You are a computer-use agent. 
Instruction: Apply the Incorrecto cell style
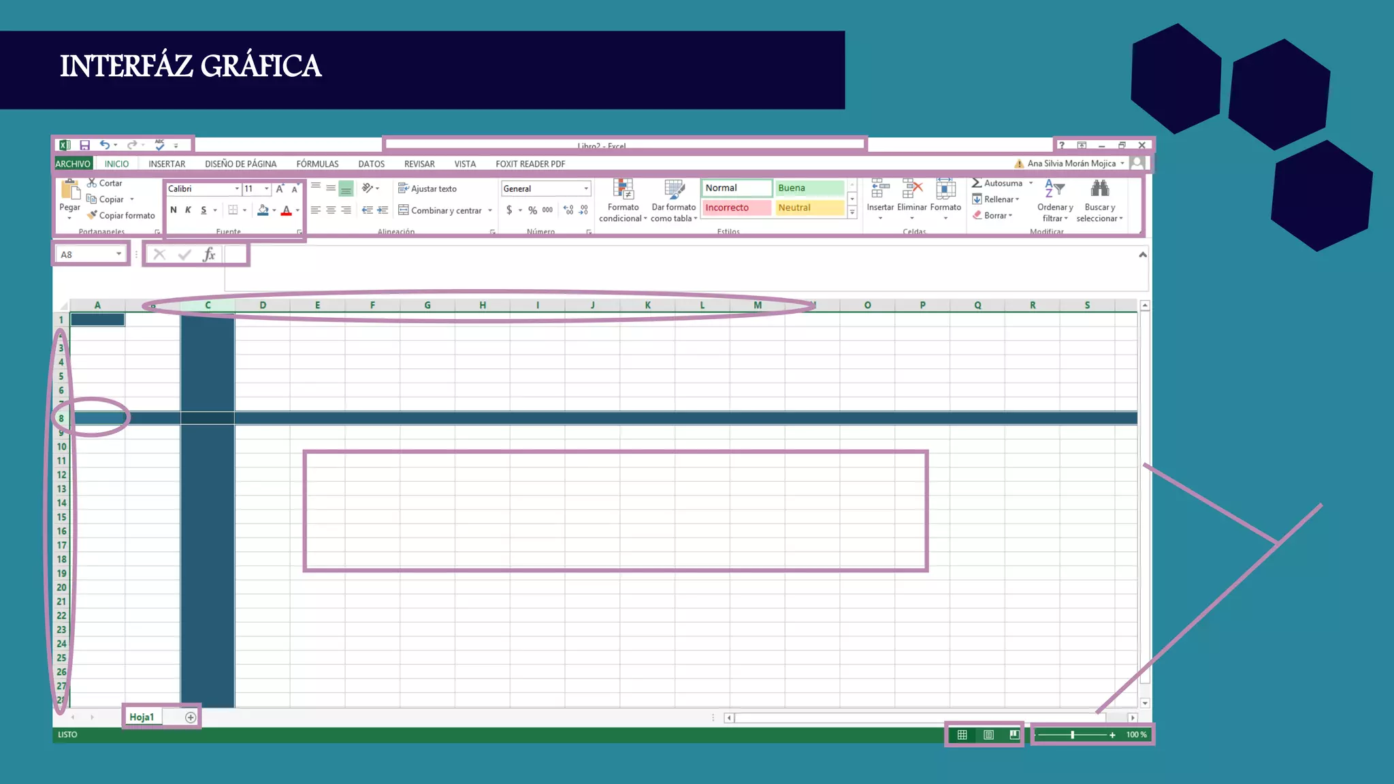[x=736, y=208]
